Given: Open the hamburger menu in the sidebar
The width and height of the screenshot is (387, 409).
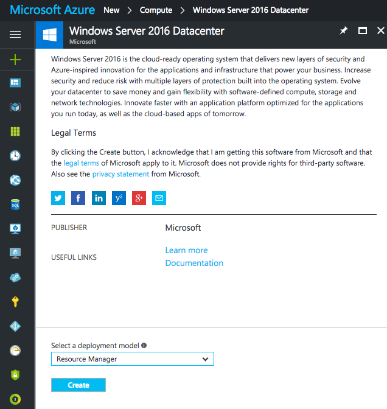Looking at the screenshot, I should pos(15,35).
